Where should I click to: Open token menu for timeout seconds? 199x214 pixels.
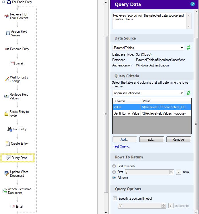[x=171, y=206]
